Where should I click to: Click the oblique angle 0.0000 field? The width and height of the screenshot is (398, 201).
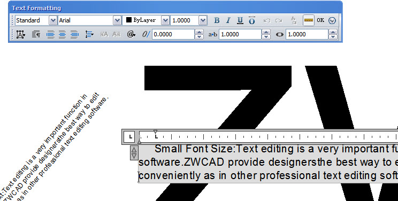[173, 34]
